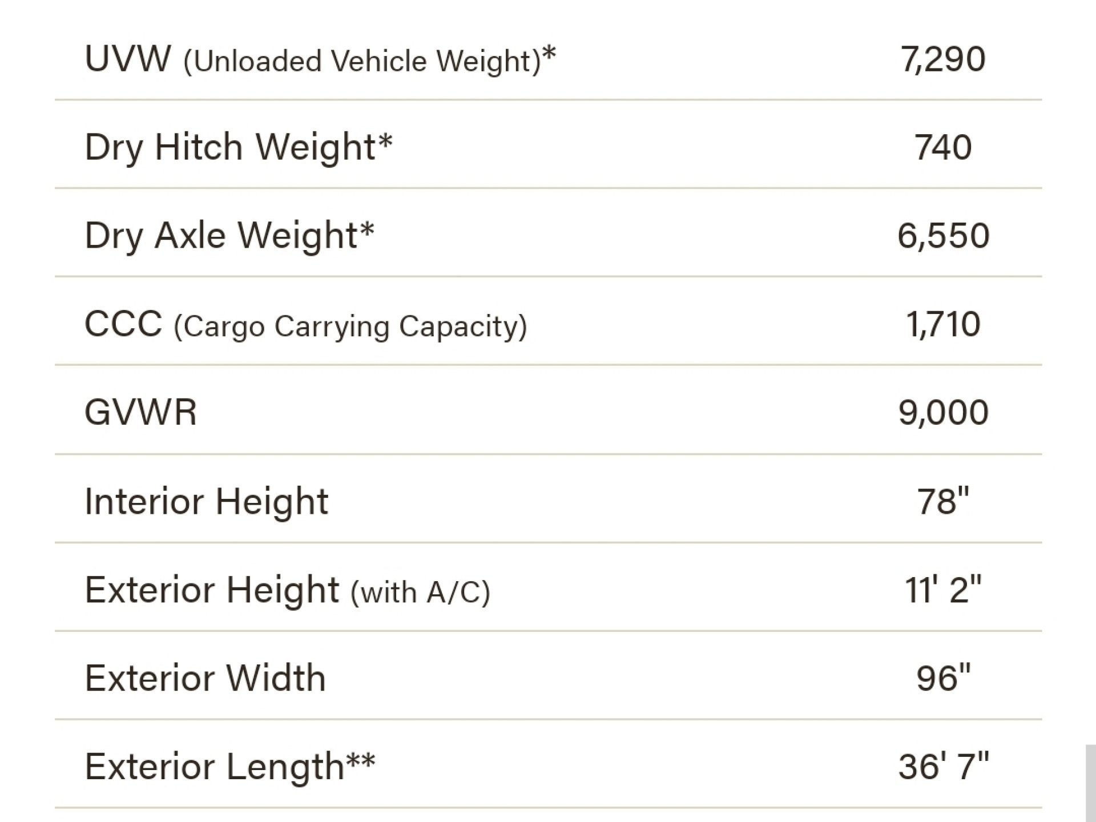Click the 11' 2" exterior height value
Viewport: 1096px width, 822px height.
[x=943, y=590]
